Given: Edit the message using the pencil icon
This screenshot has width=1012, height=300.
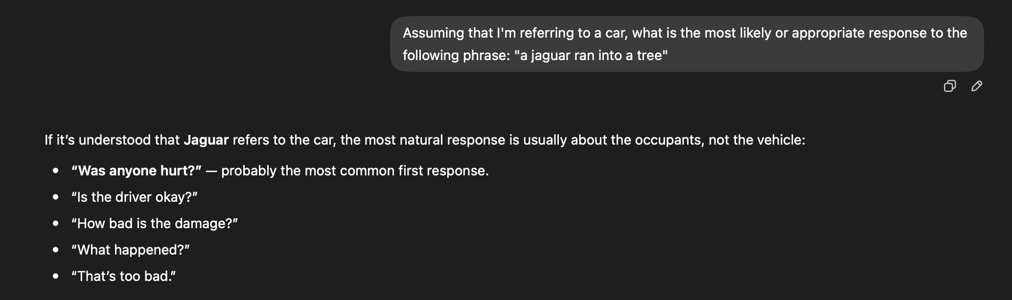Looking at the screenshot, I should [x=976, y=86].
